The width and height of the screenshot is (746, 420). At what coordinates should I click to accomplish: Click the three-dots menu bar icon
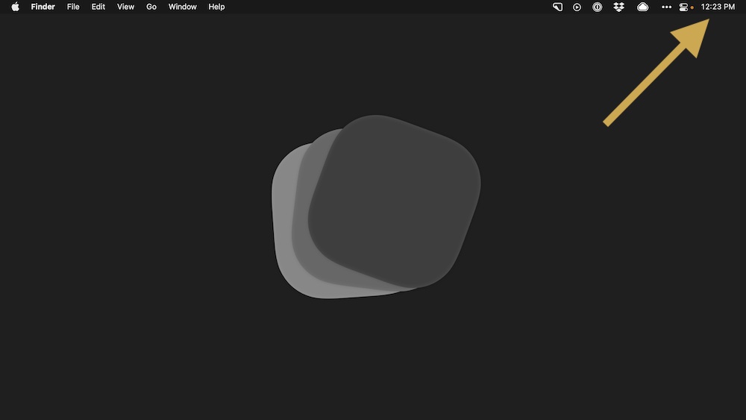pos(666,7)
